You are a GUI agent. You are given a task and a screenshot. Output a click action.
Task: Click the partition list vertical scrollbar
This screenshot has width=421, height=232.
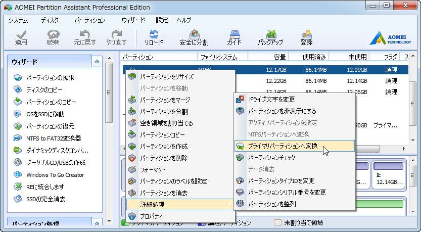(413, 104)
